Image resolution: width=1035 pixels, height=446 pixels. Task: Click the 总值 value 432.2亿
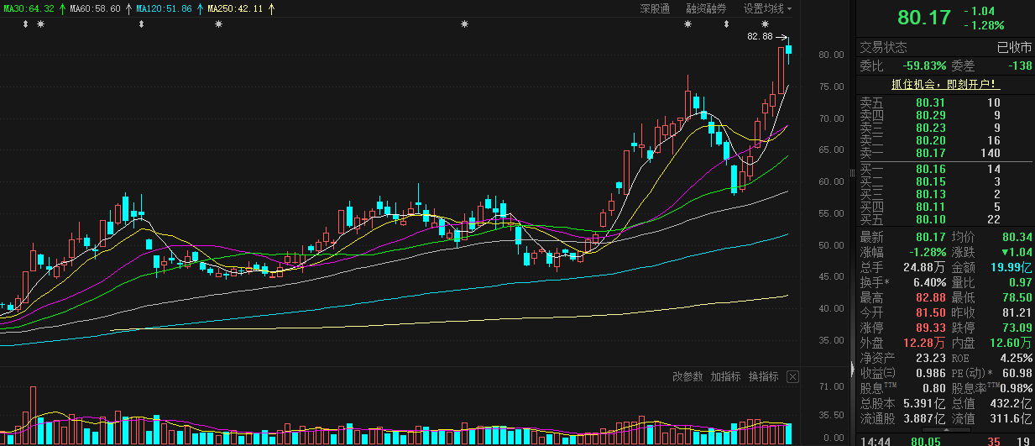(x=1011, y=403)
